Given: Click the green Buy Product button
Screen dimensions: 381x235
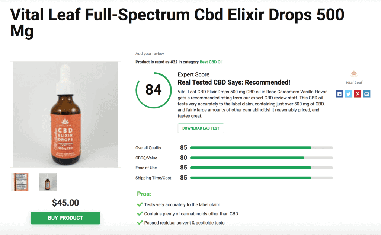Looking at the screenshot, I should [65, 218].
